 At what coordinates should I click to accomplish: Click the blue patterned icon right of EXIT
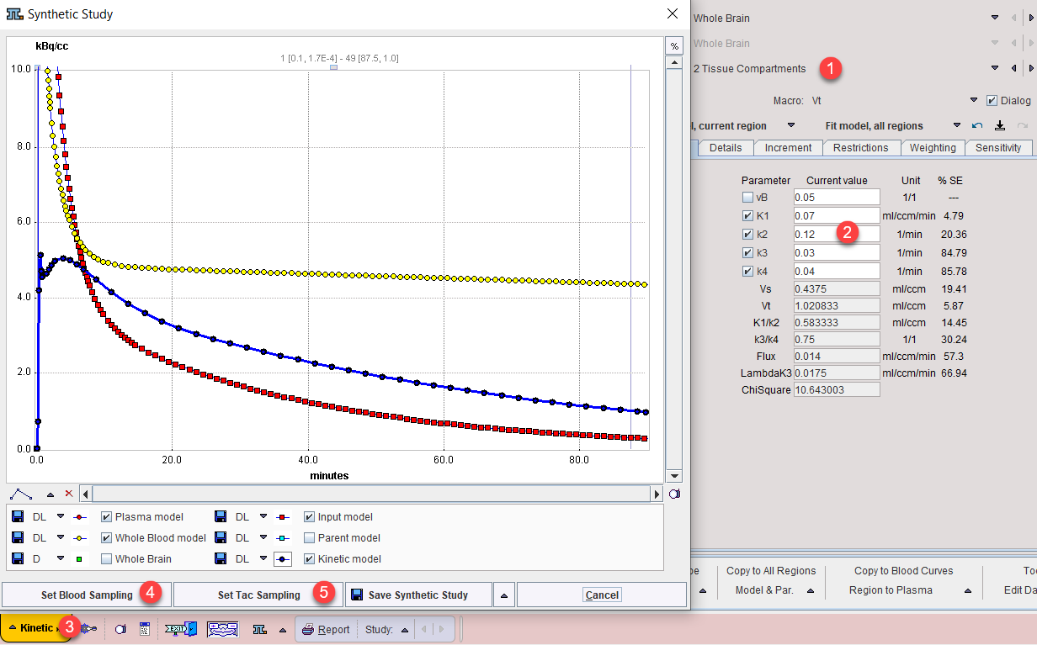pos(224,629)
